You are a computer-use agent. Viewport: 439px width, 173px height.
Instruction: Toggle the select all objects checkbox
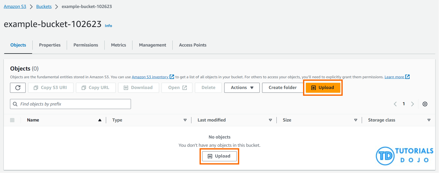tap(12, 120)
